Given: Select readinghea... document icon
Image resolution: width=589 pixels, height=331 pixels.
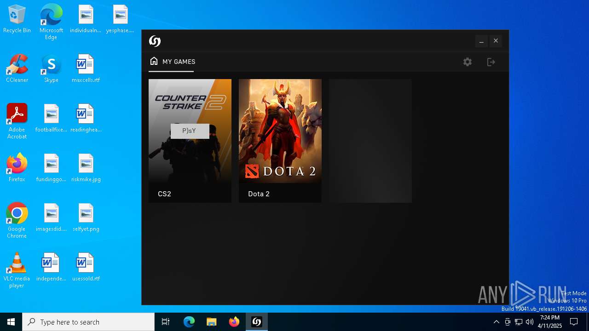Looking at the screenshot, I should [x=86, y=118].
